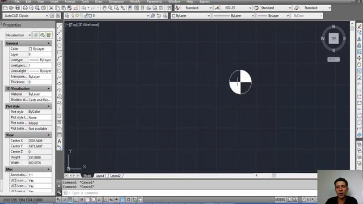Select the Polygon draw tool
The image size is (363, 204).
(x=59, y=45)
